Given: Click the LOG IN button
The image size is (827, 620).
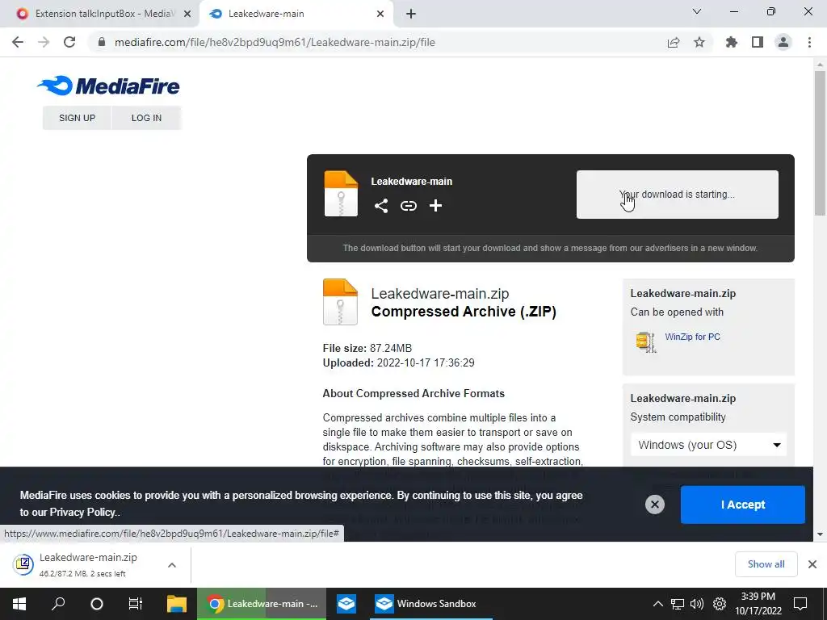Looking at the screenshot, I should click(147, 118).
